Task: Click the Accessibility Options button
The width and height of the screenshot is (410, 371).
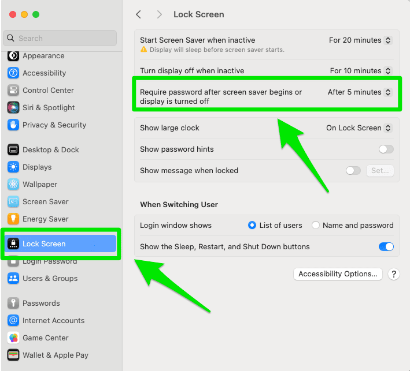Action: pyautogui.click(x=338, y=274)
